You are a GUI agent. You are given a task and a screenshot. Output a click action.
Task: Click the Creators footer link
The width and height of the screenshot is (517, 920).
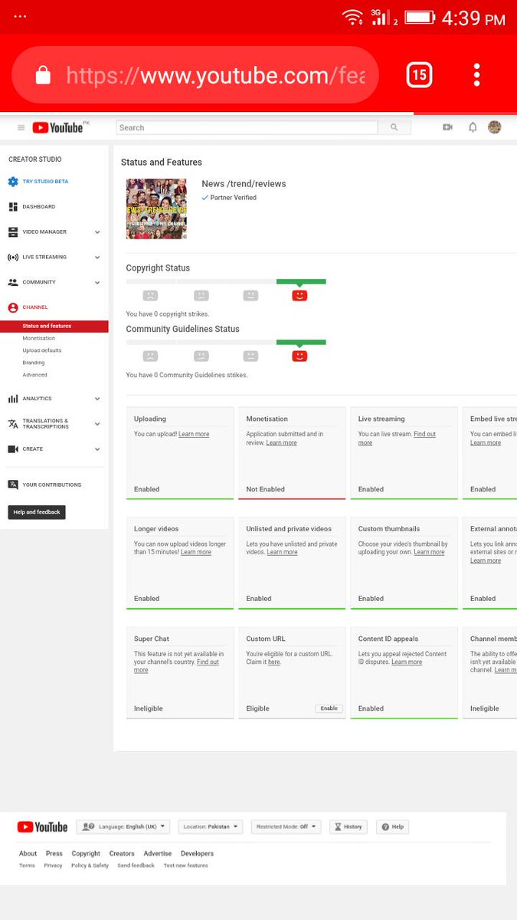click(122, 853)
